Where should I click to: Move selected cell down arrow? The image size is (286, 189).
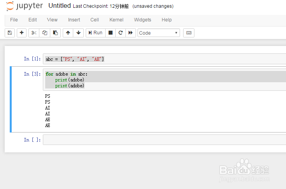pyautogui.click(x=78, y=33)
